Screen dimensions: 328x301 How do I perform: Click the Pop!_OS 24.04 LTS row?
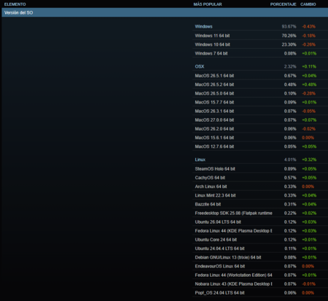click(x=260, y=293)
